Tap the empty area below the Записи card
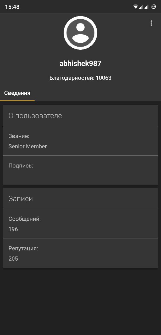Screen dimensions: 161x335 [x=80, y=301]
